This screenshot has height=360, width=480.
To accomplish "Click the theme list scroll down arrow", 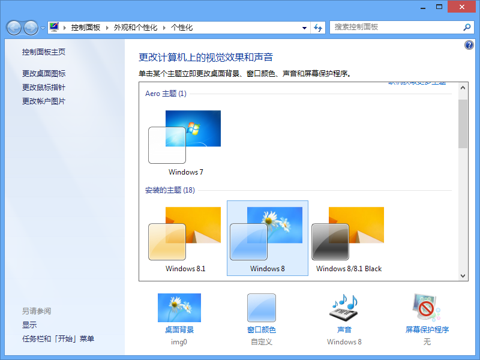I will click(463, 276).
